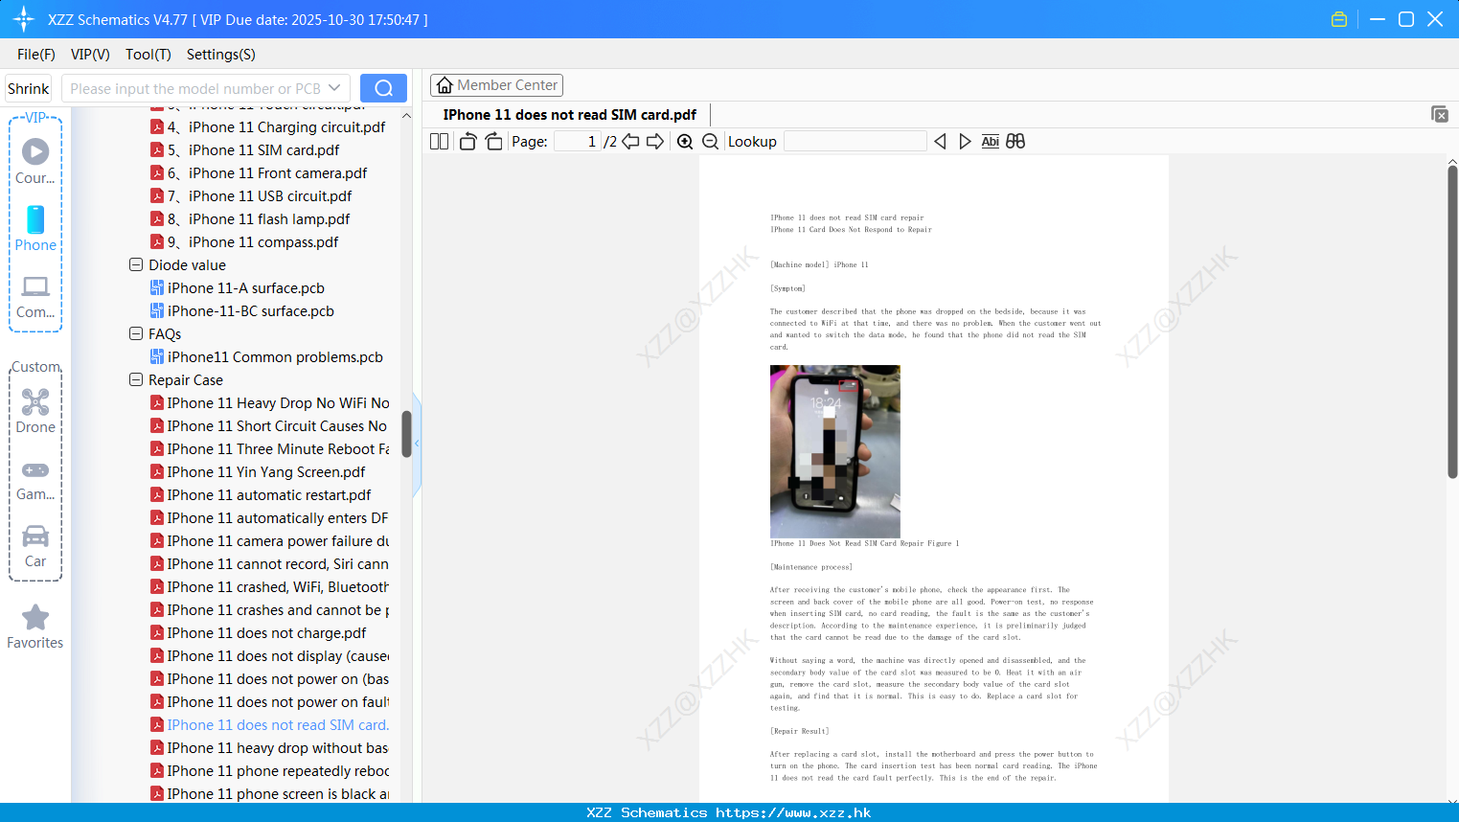This screenshot has height=822, width=1459.
Task: Rotate the page clockwise
Action: [493, 142]
